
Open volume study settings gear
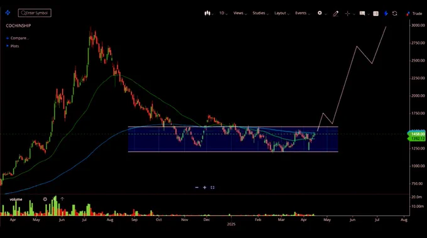pyautogui.click(x=45, y=199)
